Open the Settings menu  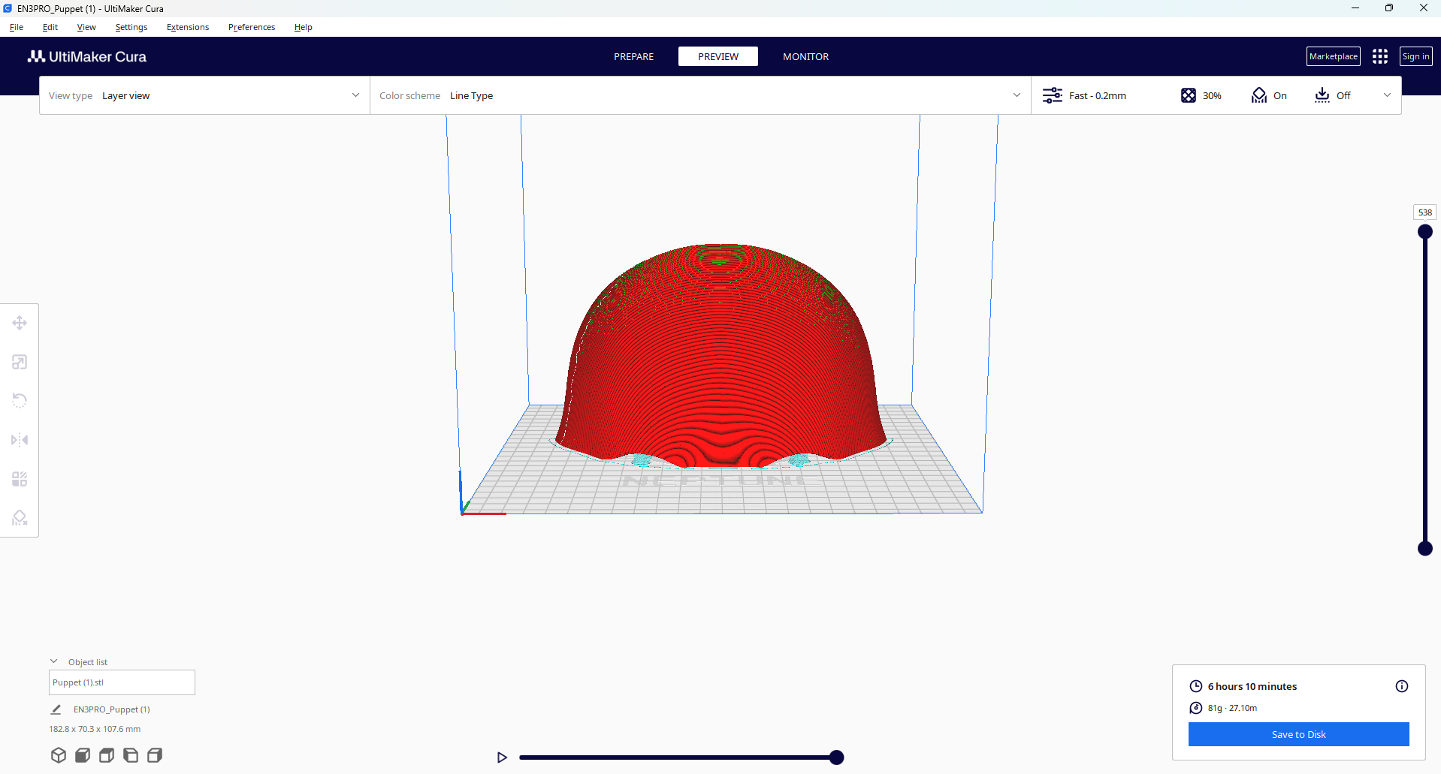click(x=131, y=27)
